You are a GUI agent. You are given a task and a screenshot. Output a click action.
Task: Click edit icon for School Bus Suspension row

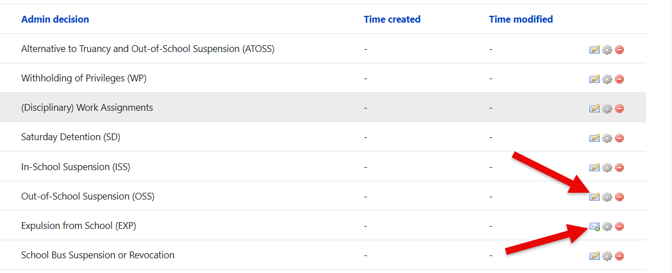click(x=594, y=256)
